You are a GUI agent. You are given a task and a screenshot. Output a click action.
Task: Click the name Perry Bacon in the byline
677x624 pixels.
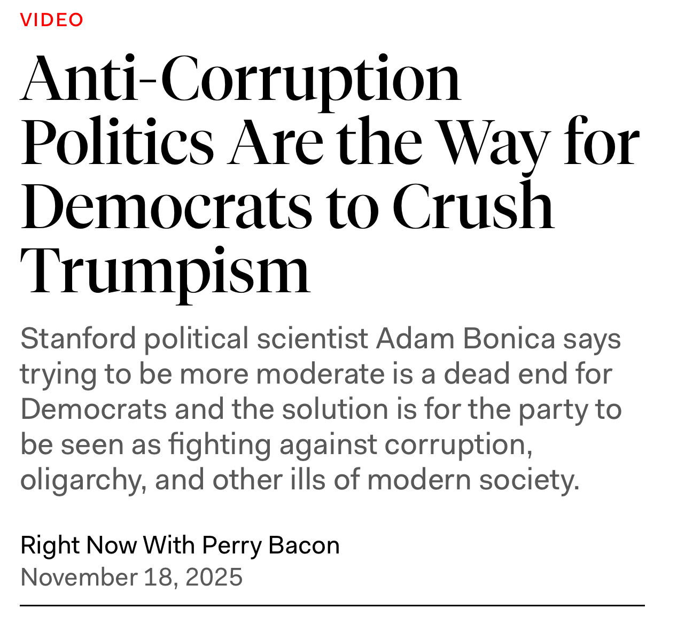(270, 545)
